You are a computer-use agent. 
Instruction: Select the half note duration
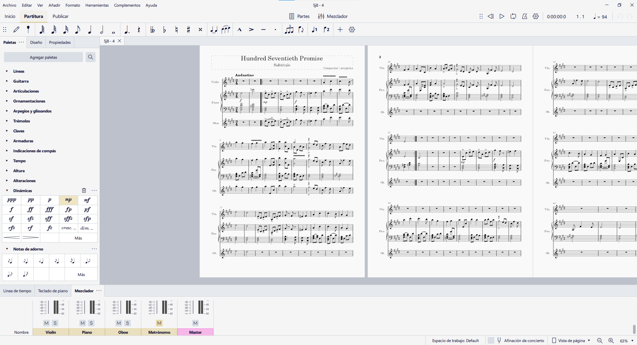pyautogui.click(x=102, y=30)
